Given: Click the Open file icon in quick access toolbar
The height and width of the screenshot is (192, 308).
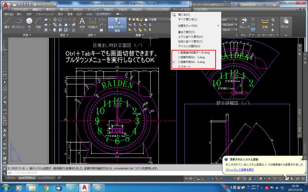Looking at the screenshot, I should (20, 4).
